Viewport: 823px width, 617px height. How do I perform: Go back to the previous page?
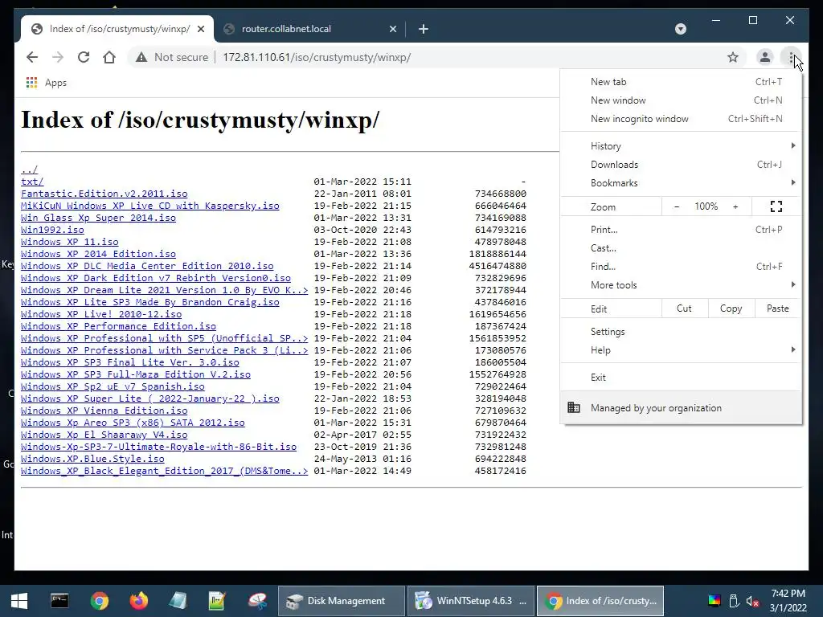[x=32, y=57]
